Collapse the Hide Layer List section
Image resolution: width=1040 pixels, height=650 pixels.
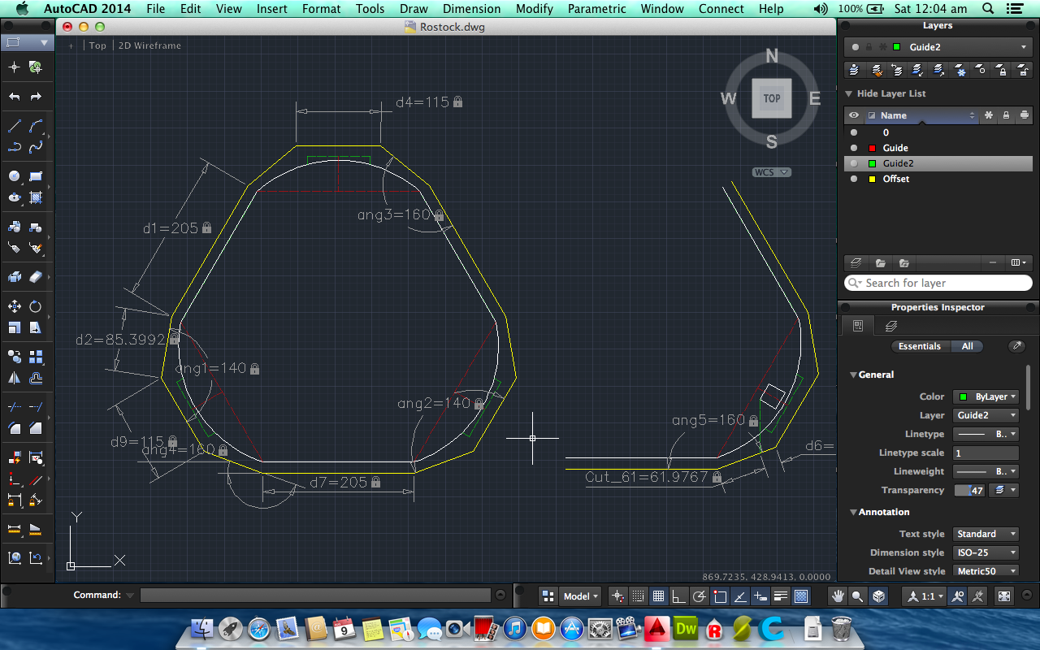850,93
